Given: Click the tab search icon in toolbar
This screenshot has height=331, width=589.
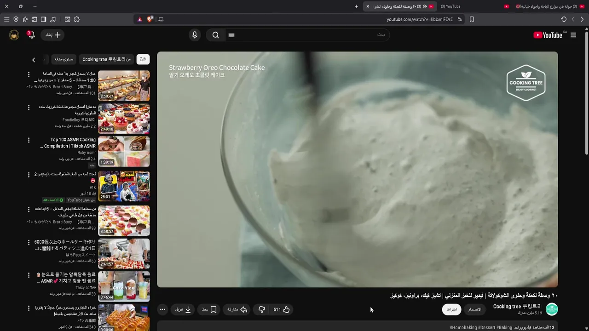Looking at the screenshot, I should click(67, 19).
